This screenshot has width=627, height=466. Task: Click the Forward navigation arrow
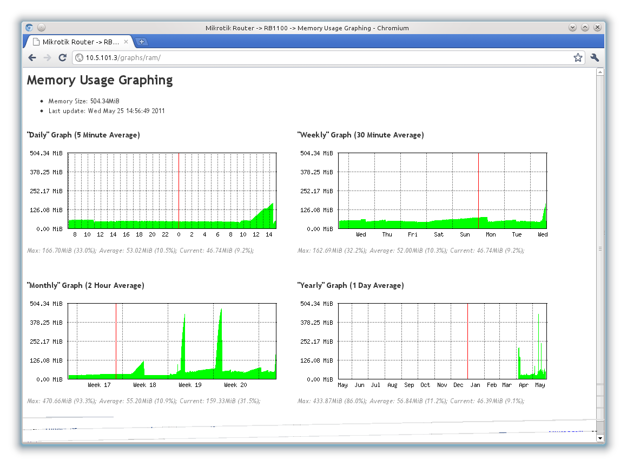[48, 58]
